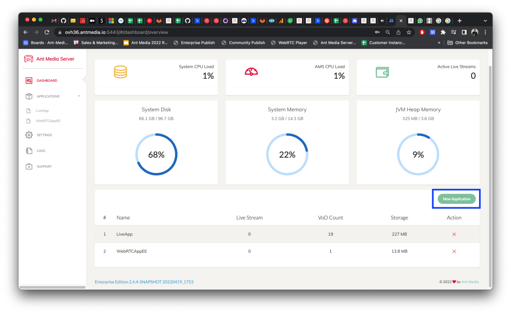This screenshot has height=314, width=511.
Task: Click the Ant Media Server logo icon
Action: [x=28, y=59]
